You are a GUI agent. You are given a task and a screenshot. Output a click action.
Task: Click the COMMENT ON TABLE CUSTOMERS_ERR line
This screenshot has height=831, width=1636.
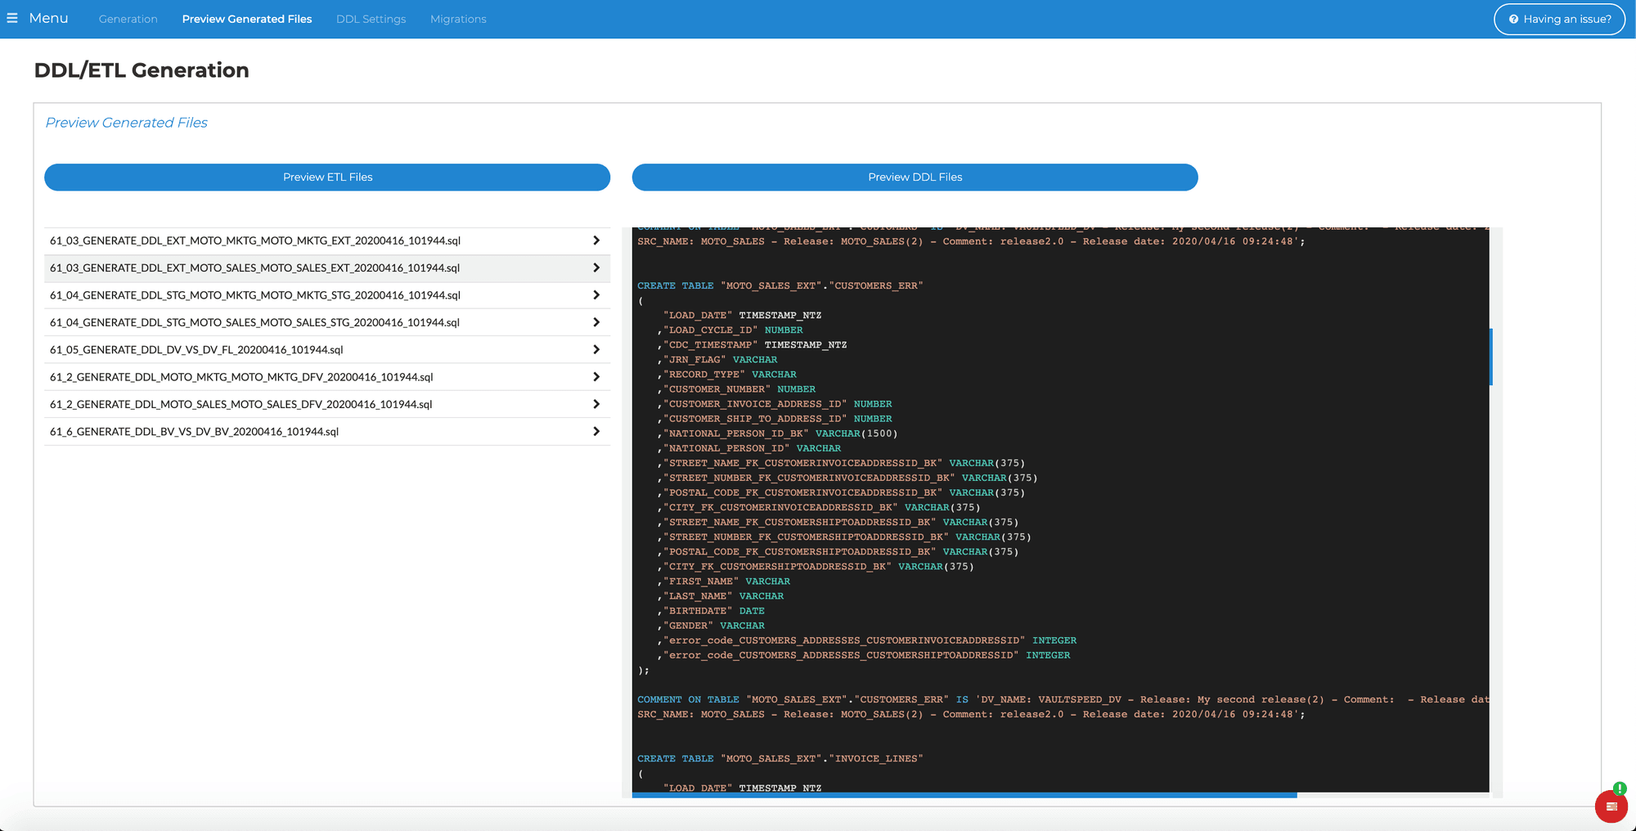coord(1063,699)
